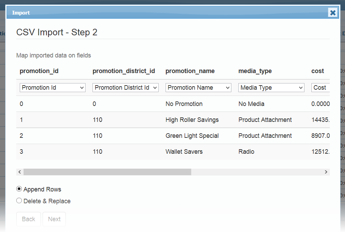Viewport: 345px width, 232px height.
Task: Open the Media Type mapping dropdown
Action: click(x=271, y=88)
